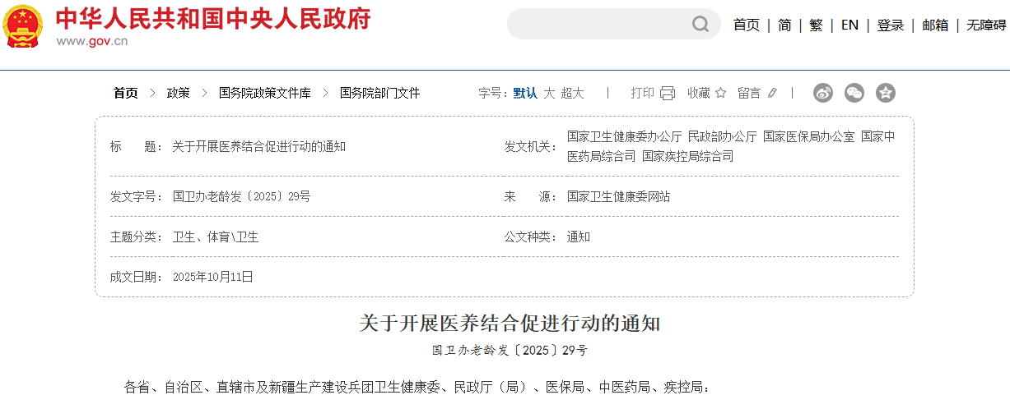Click the pencil icon next to 留言
Viewport: 1010px width, 395px height.
tap(772, 93)
